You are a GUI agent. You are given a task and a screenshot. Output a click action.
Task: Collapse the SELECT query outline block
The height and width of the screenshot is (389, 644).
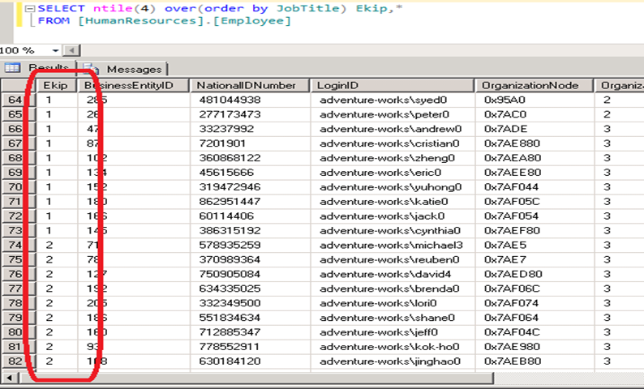coord(29,9)
